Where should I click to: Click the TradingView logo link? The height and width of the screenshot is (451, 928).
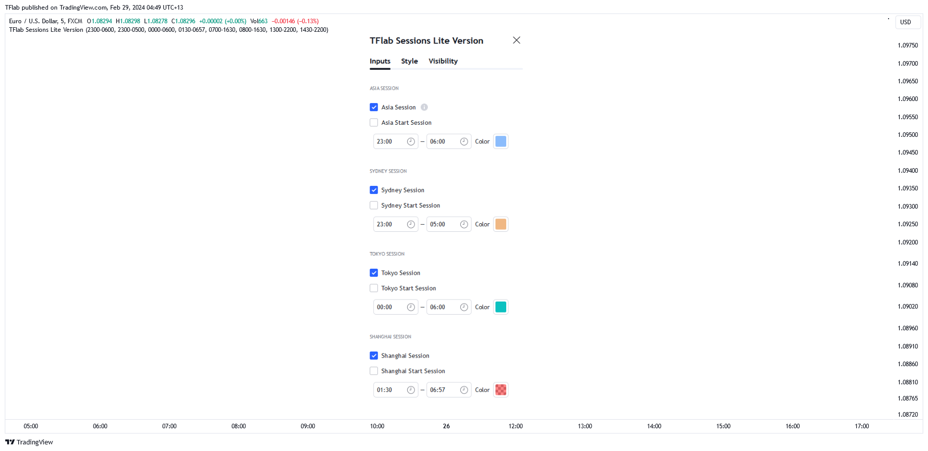point(29,442)
